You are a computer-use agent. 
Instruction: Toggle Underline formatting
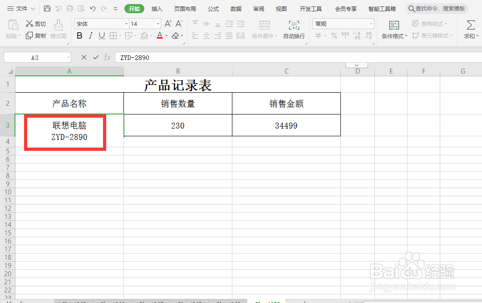click(102, 36)
